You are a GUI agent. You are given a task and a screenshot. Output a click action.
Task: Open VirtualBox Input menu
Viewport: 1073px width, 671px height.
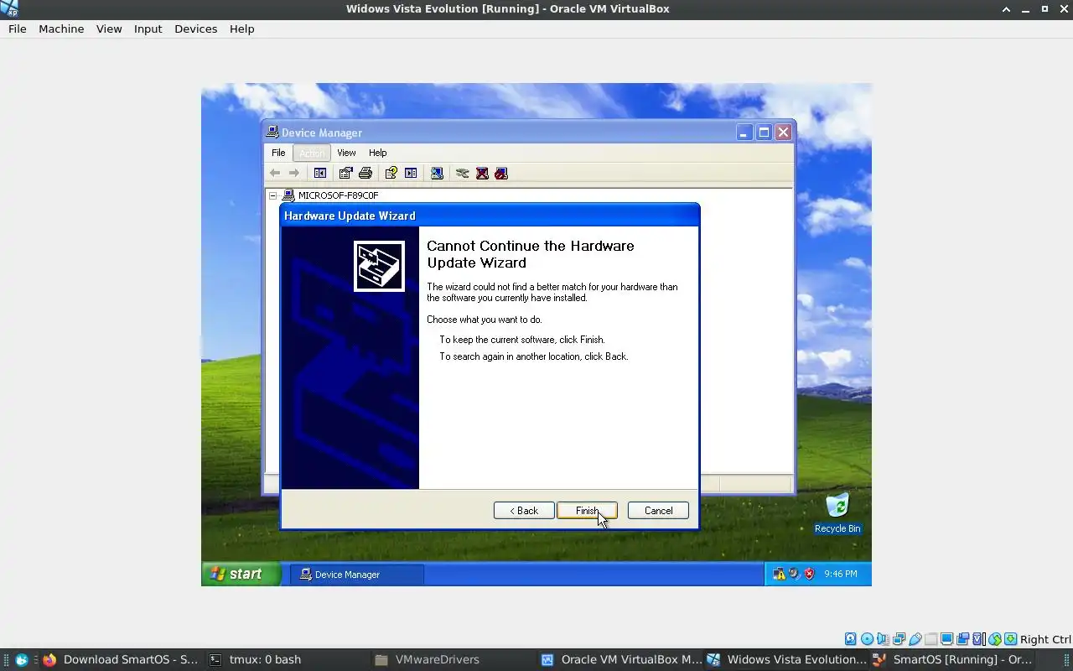(x=148, y=29)
